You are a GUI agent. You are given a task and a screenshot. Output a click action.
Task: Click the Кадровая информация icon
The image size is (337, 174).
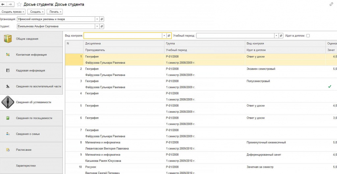(x=8, y=70)
